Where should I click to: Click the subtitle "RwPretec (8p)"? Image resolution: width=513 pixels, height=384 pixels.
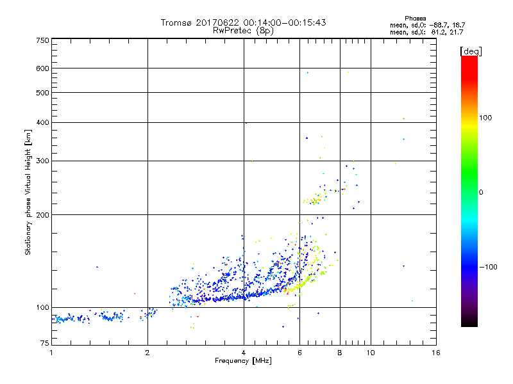[243, 31]
